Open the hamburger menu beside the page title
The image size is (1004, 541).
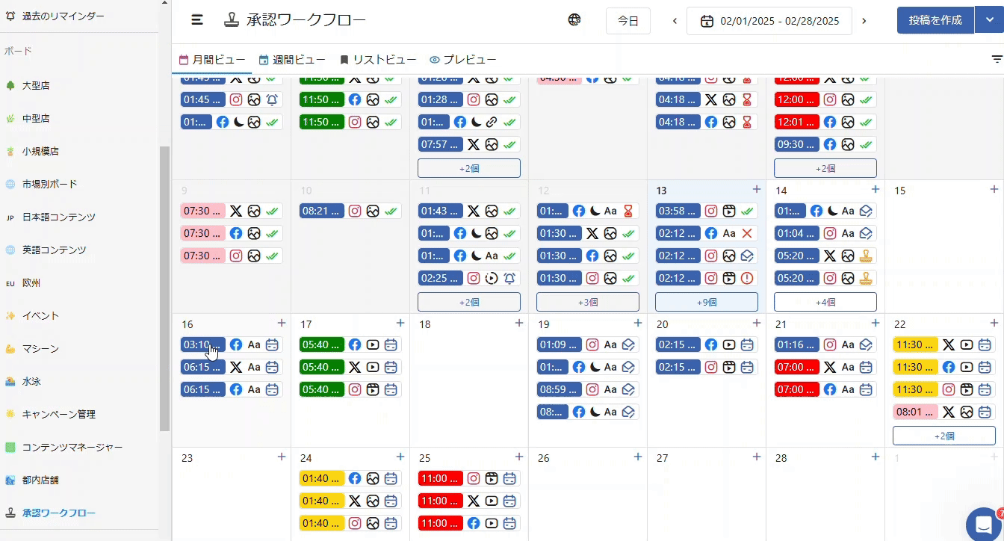197,20
